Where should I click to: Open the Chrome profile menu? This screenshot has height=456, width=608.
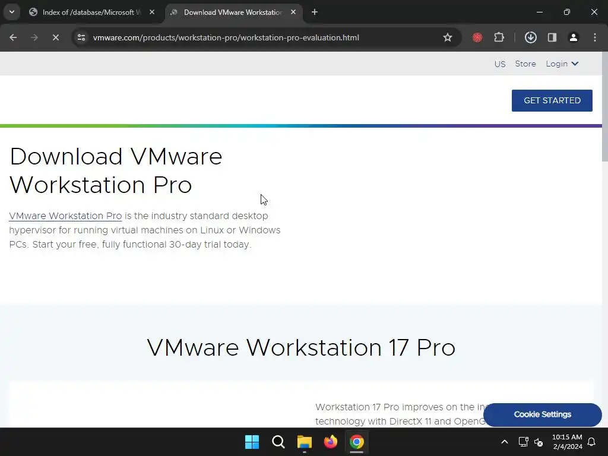[574, 37]
